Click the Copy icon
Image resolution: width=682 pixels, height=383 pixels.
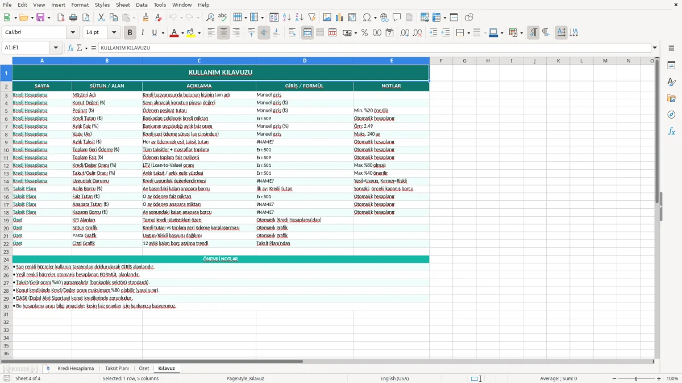(x=113, y=18)
